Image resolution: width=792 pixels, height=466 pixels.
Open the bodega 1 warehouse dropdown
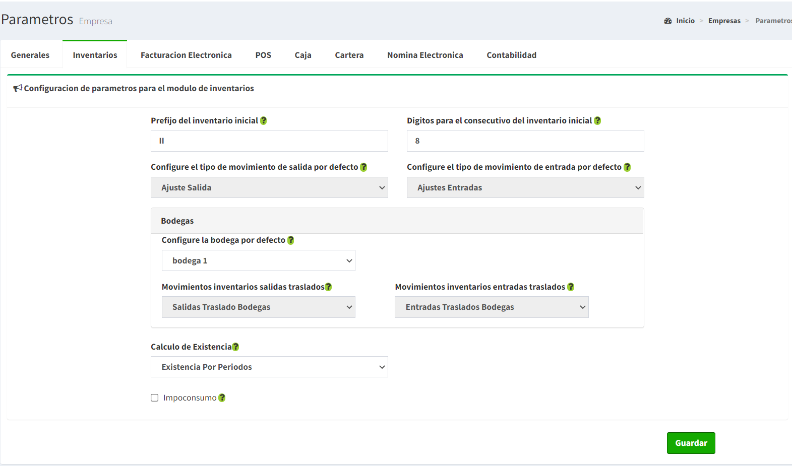coord(258,260)
